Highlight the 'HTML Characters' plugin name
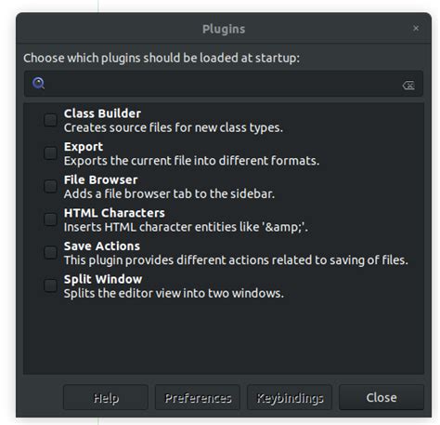 tap(114, 213)
